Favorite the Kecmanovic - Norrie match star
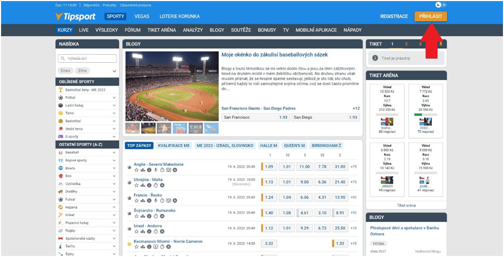The width and height of the screenshot is (504, 257). click(x=136, y=247)
